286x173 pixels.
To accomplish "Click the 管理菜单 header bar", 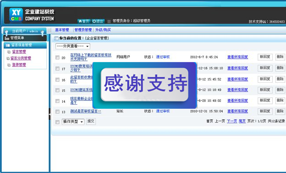I will [25, 38].
